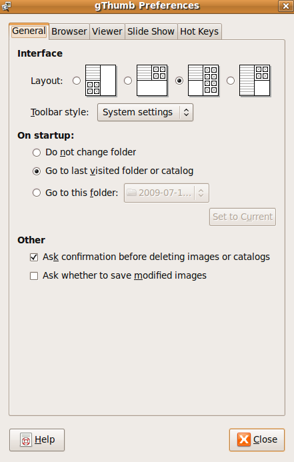
Task: Expand the startup folder combo box arrow
Action: [201, 193]
